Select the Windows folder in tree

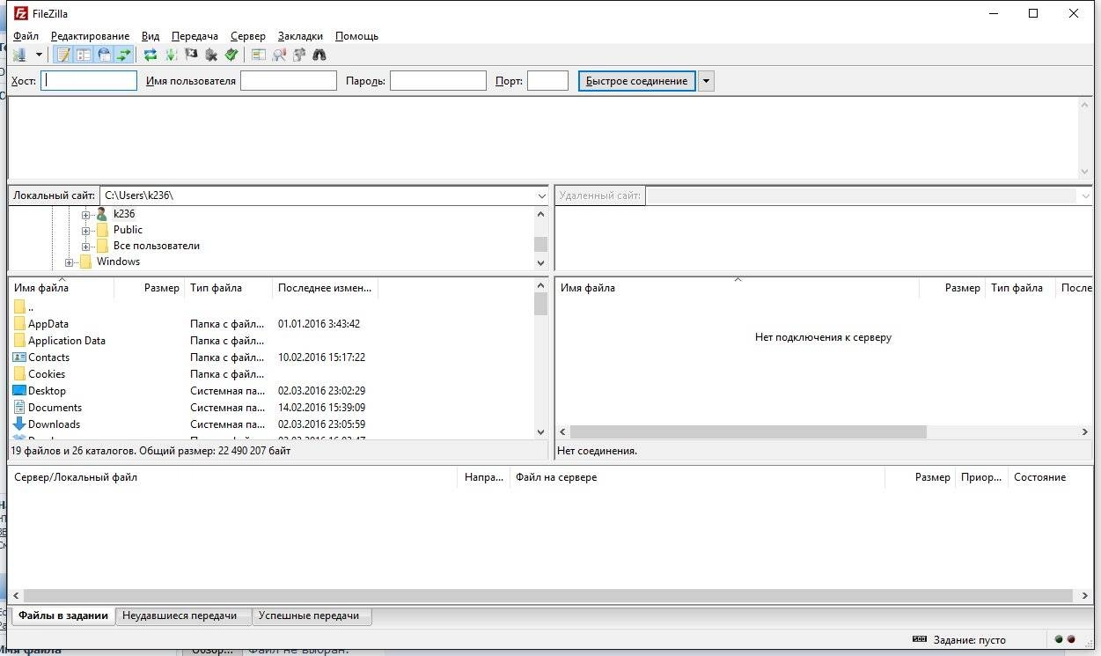tap(118, 262)
